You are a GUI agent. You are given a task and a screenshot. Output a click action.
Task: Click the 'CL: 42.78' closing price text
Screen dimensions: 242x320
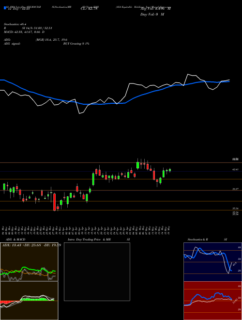(89, 9)
